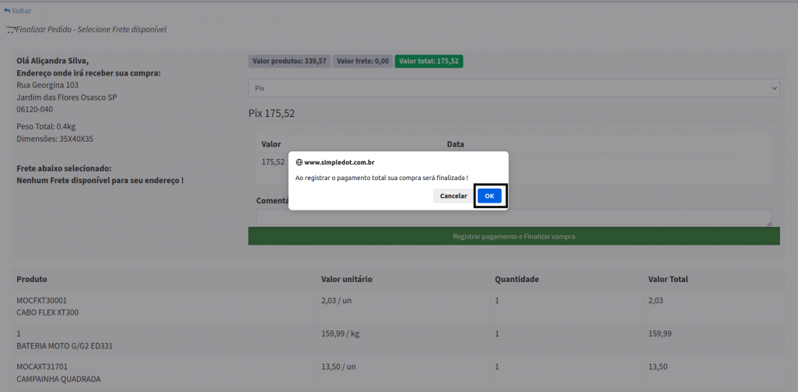The height and width of the screenshot is (392, 798).
Task: Click Registrar pagamento e Finalizar compra
Action: [514, 236]
